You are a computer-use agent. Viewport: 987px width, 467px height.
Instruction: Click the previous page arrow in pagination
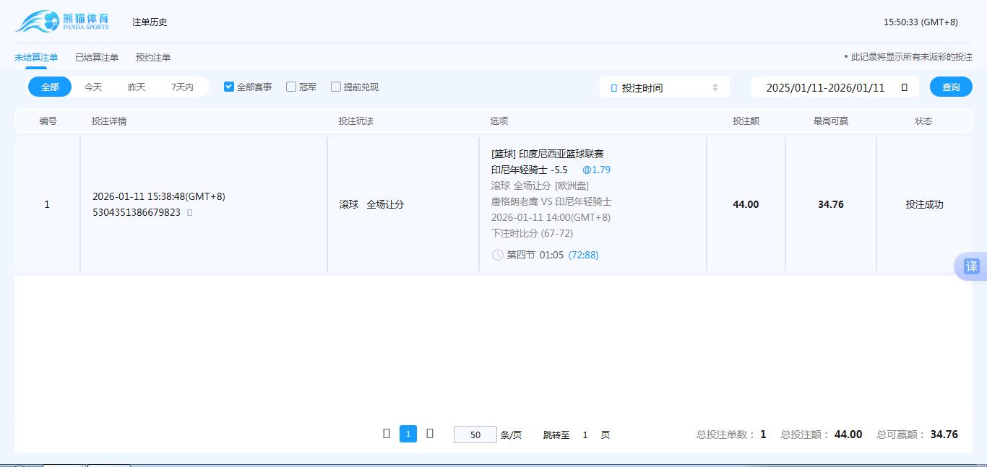click(387, 434)
